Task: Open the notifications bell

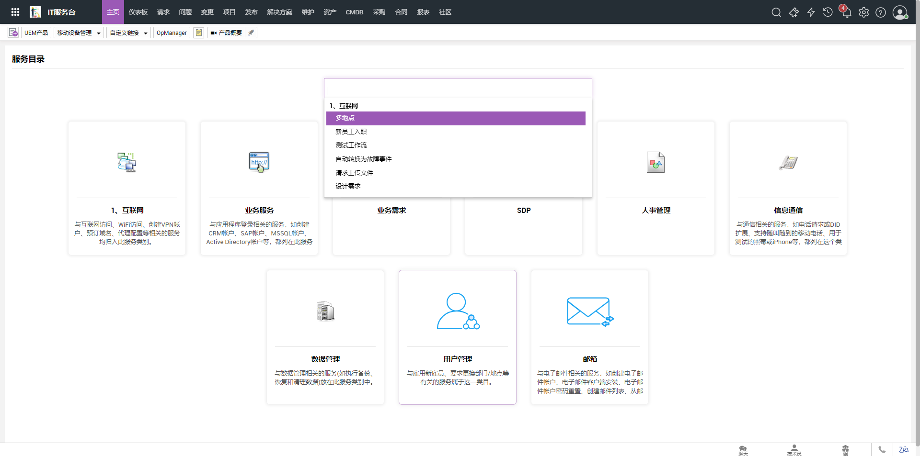Action: [846, 12]
